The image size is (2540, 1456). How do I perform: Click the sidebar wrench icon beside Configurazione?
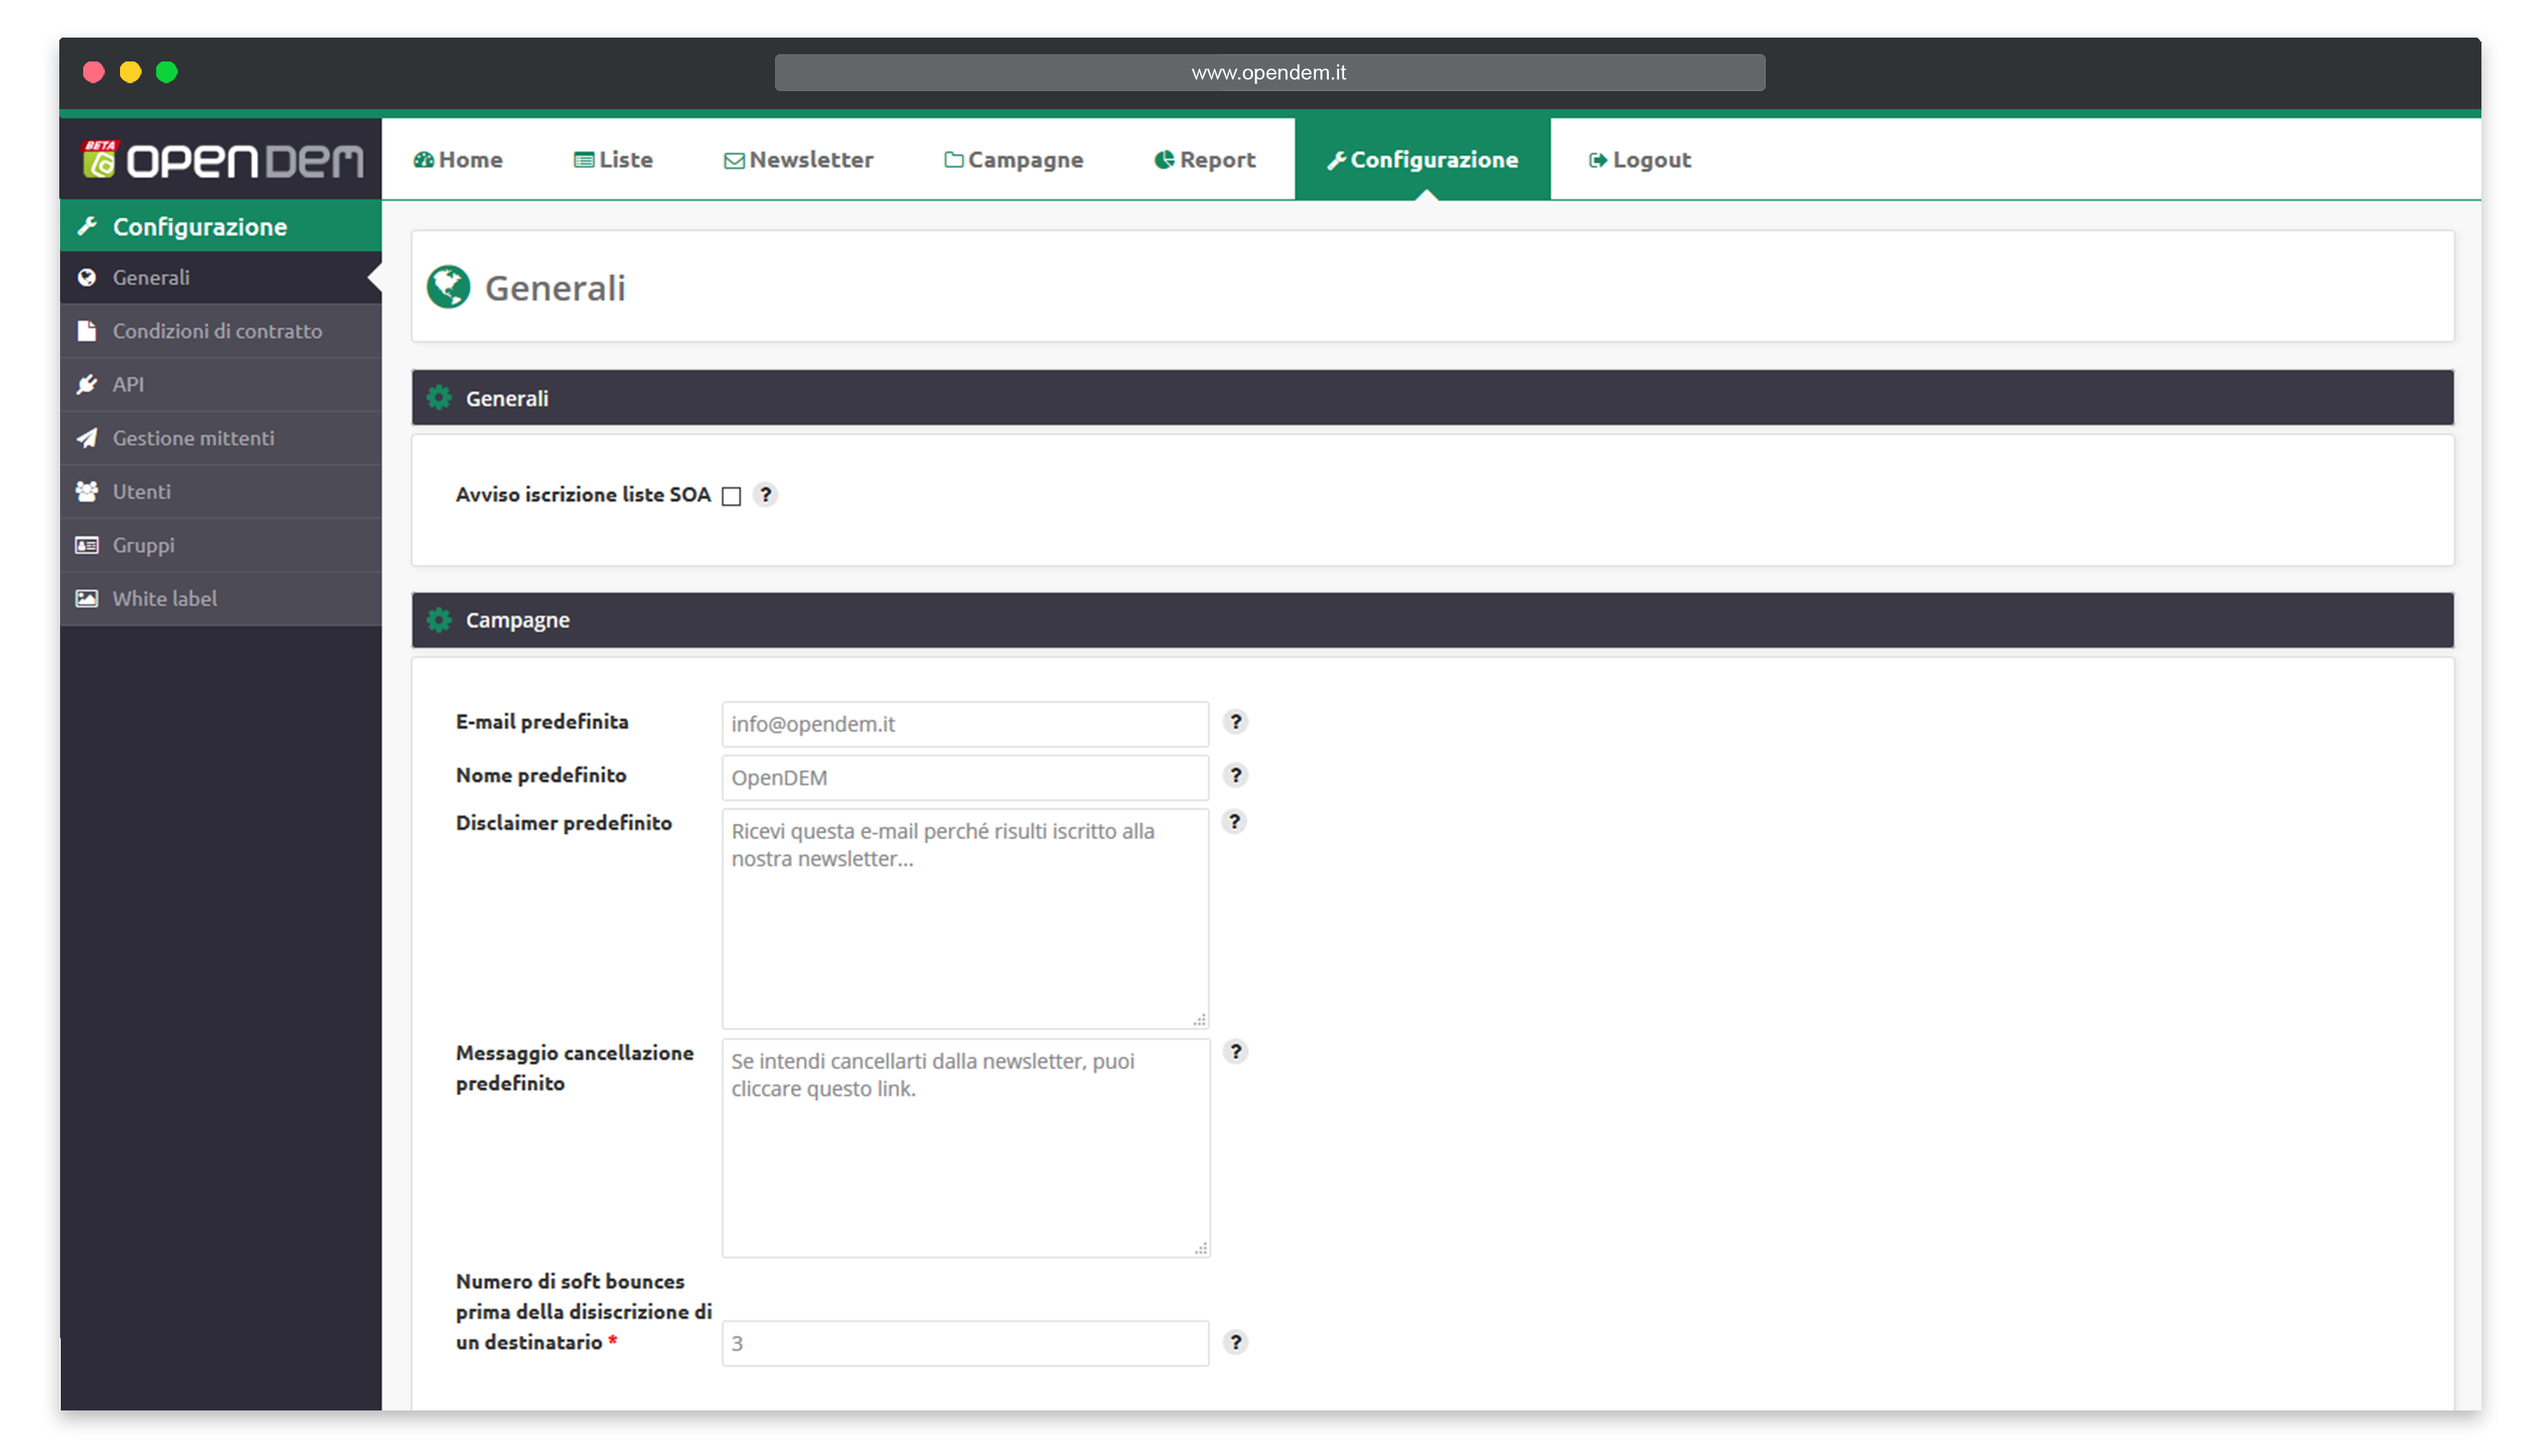click(88, 226)
